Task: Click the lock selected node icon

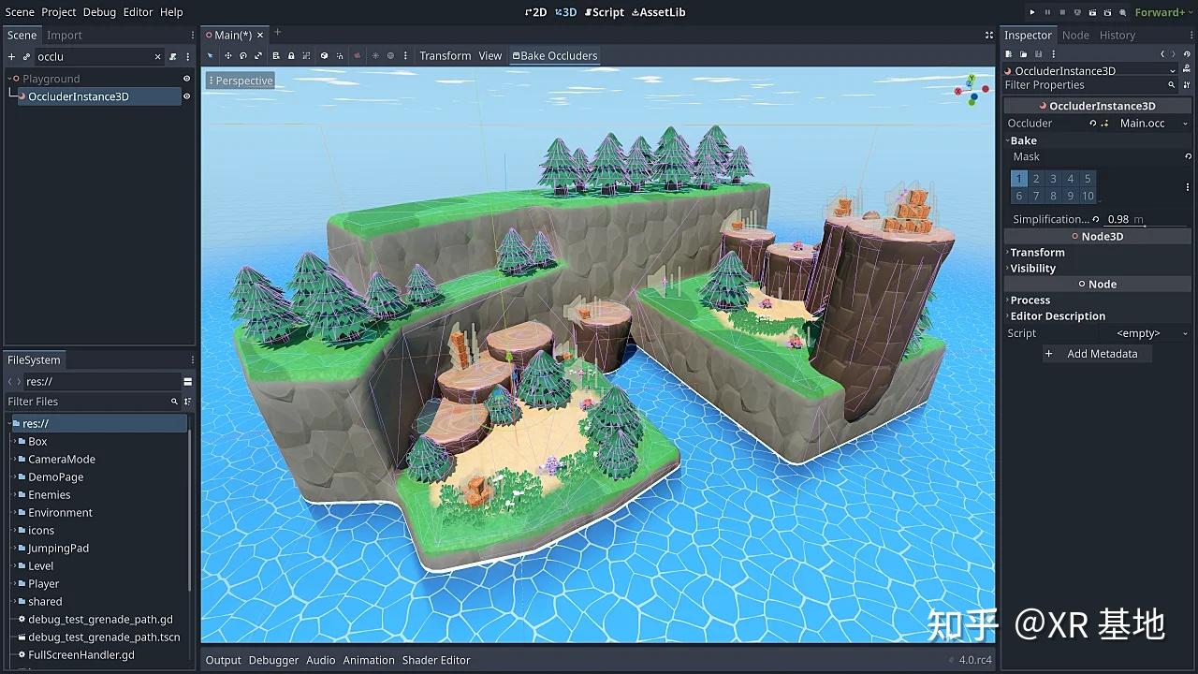Action: [291, 56]
